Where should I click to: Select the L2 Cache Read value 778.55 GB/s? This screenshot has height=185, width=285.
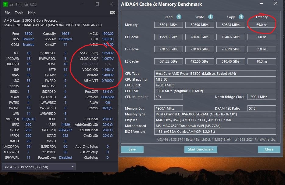click(x=169, y=49)
